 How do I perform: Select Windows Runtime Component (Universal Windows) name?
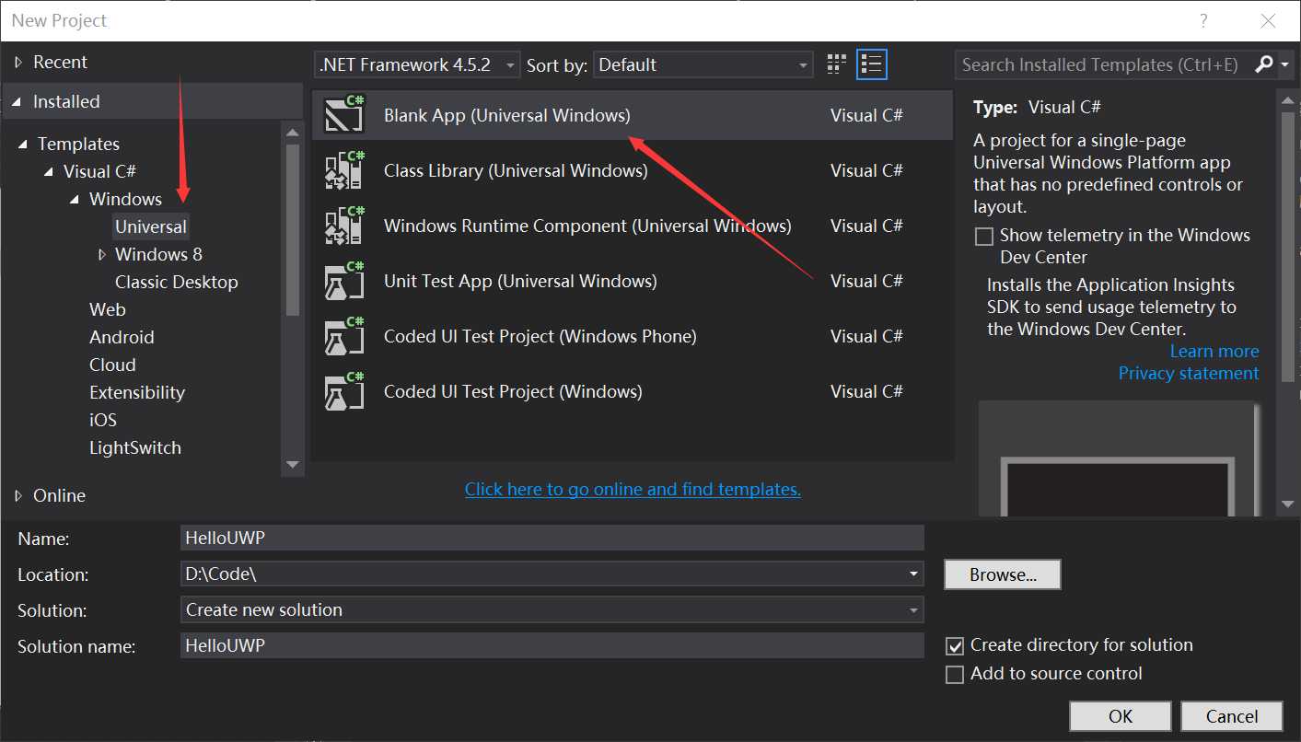pyautogui.click(x=587, y=226)
